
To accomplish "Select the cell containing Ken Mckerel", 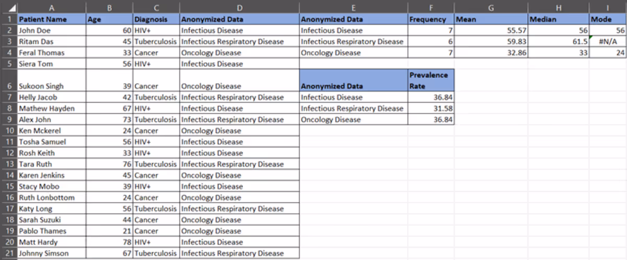I will point(52,131).
